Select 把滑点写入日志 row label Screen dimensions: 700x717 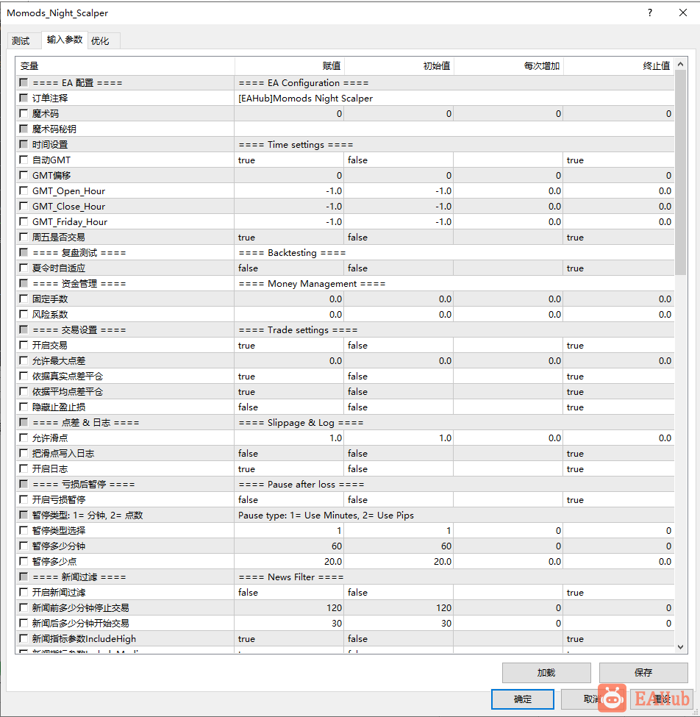pos(63,454)
